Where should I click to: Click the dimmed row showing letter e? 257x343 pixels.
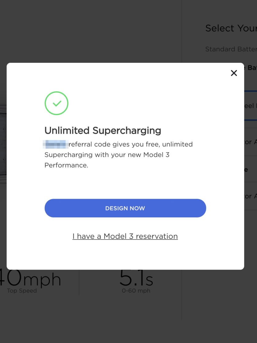pos(251,170)
